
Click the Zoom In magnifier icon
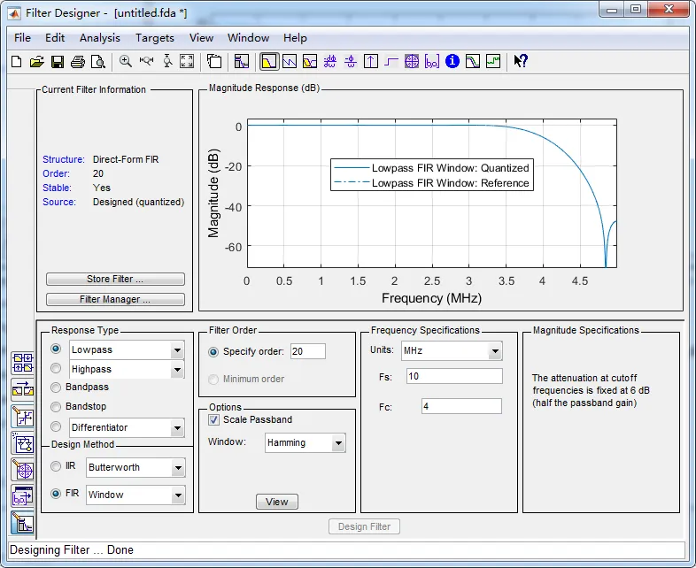tap(126, 62)
